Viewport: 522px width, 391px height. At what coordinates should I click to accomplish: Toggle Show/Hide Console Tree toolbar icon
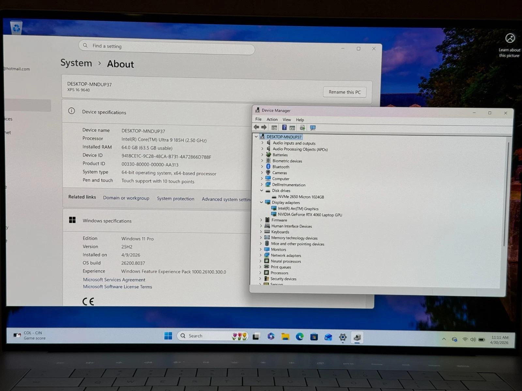pyautogui.click(x=274, y=128)
